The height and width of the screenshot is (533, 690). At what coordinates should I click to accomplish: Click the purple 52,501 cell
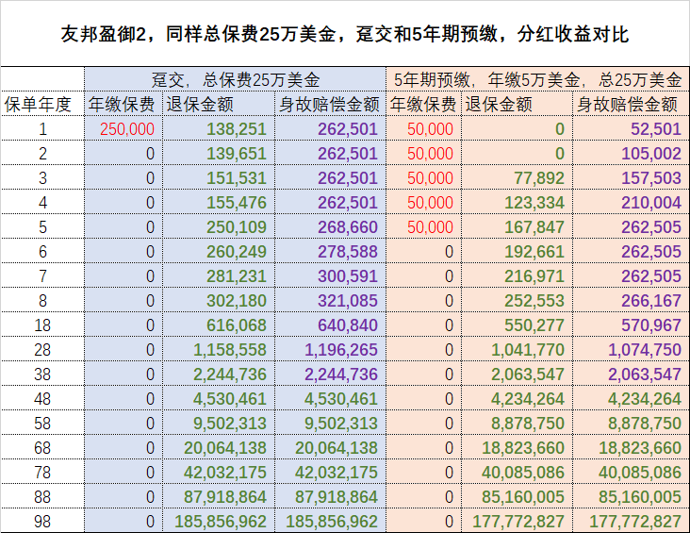click(x=631, y=128)
